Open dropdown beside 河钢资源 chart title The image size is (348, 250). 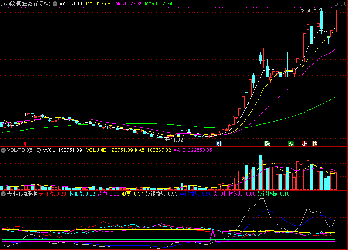click(55, 4)
